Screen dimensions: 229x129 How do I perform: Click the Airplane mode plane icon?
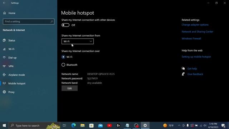pos(4,75)
